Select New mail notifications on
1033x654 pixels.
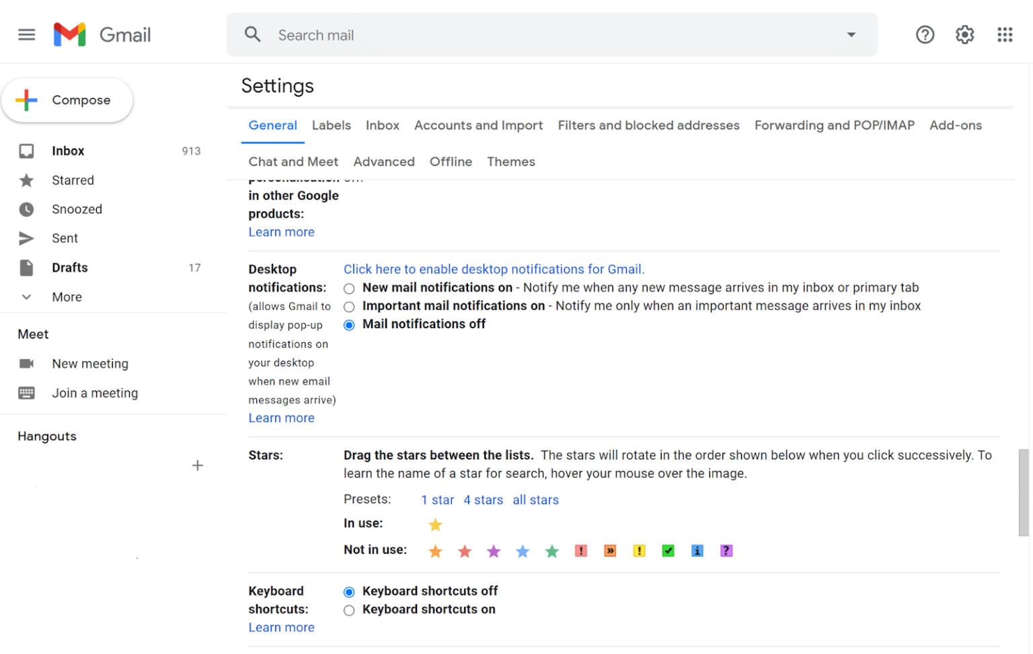(349, 288)
